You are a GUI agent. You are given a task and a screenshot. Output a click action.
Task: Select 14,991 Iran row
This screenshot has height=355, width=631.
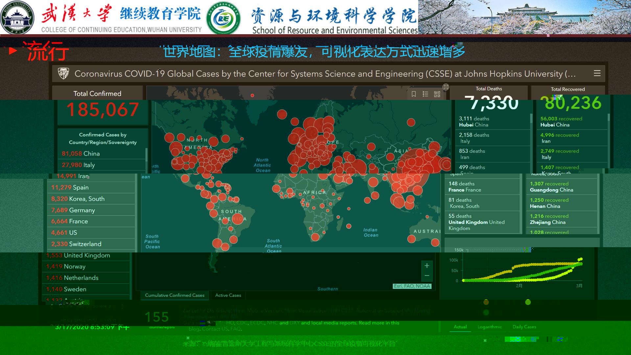tap(91, 177)
